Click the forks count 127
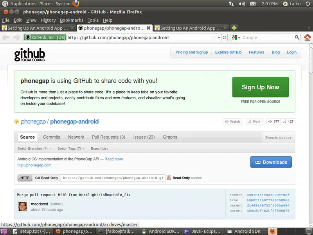This screenshot has height=235, width=313. tap(288, 121)
